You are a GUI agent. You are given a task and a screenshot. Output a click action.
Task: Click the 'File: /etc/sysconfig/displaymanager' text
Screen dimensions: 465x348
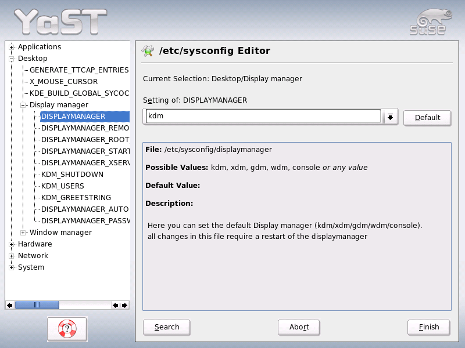coord(209,150)
